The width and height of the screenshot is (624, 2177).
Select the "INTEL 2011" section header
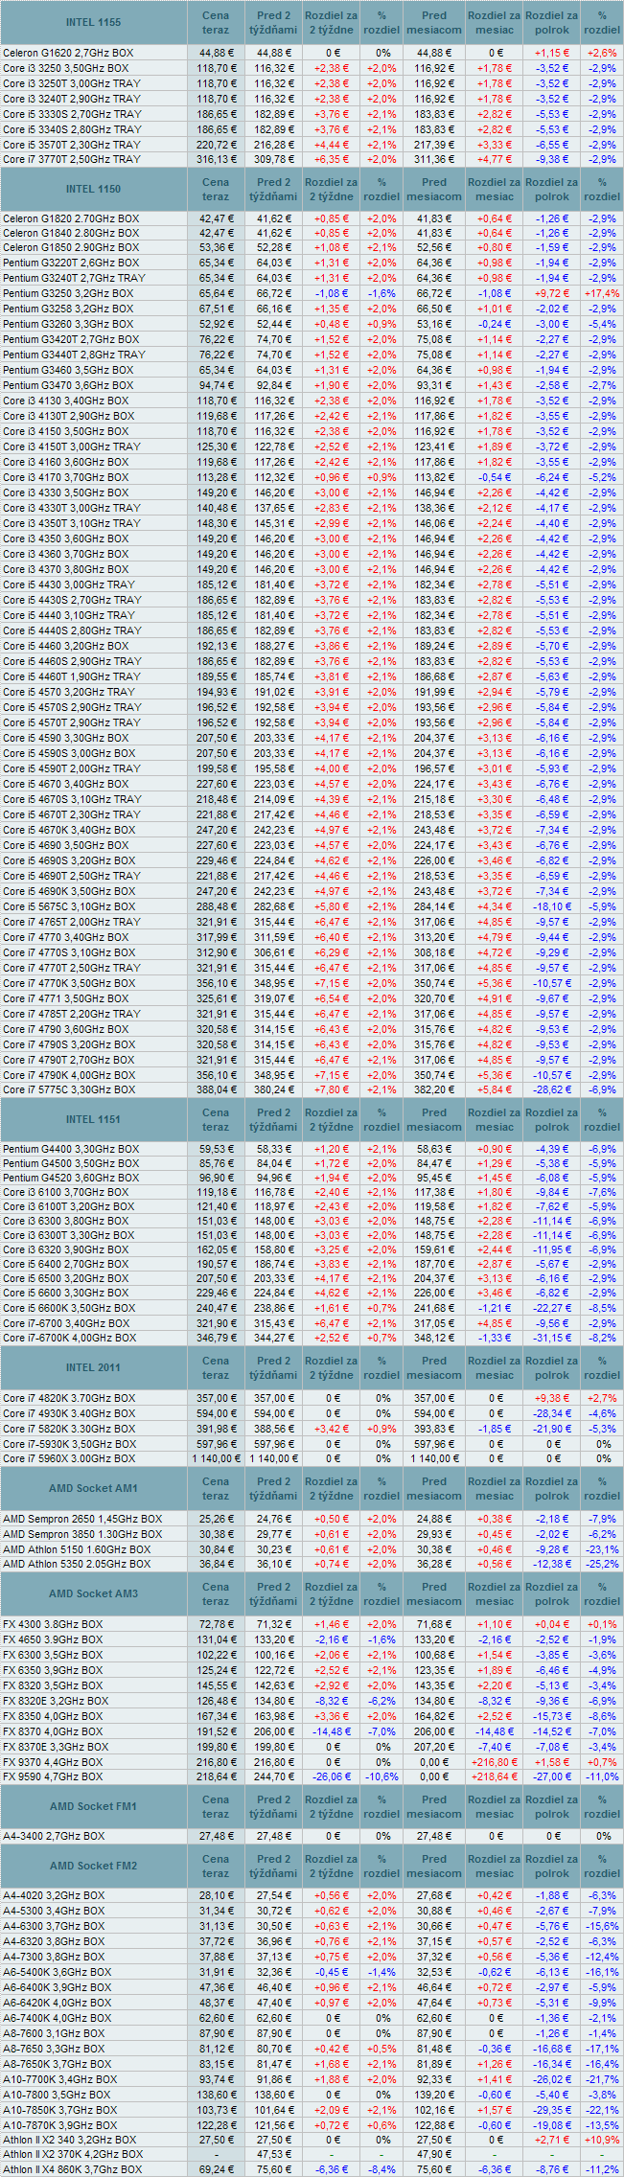(x=94, y=1367)
